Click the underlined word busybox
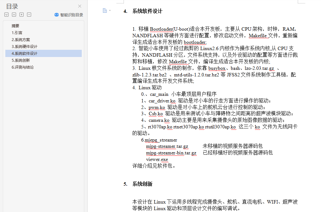Viewport: 321px width, 212px height. [217, 69]
